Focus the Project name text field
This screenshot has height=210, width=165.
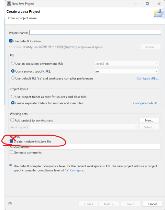95,33
